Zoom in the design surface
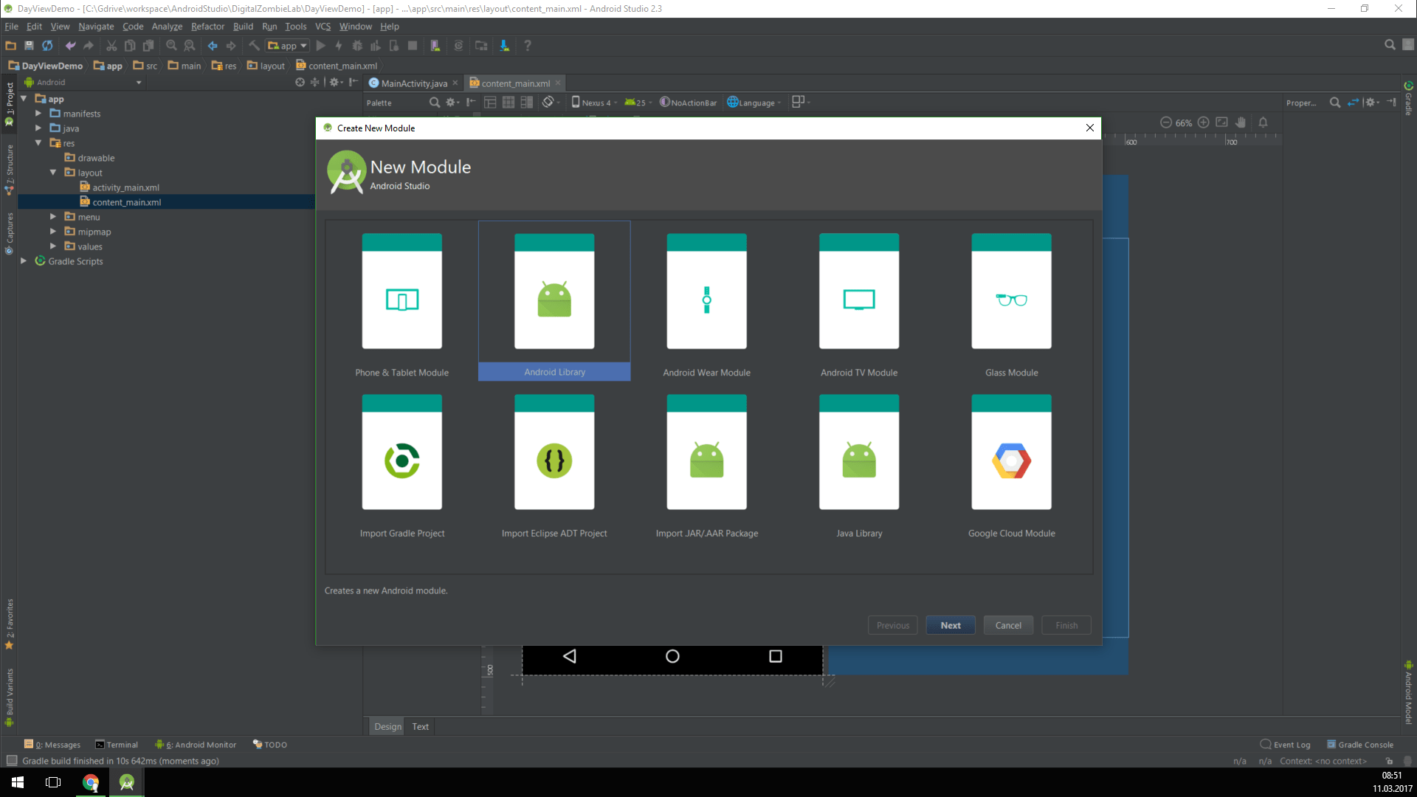 pyautogui.click(x=1203, y=123)
